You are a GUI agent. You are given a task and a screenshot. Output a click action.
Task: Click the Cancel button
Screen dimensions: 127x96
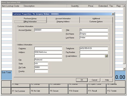[x=94, y=80]
